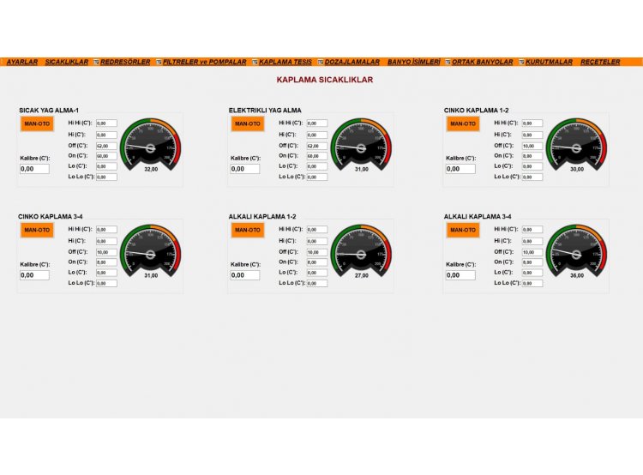Click the FILTRELER ve POMPALAR icon
643x475 pixels.
click(159, 63)
